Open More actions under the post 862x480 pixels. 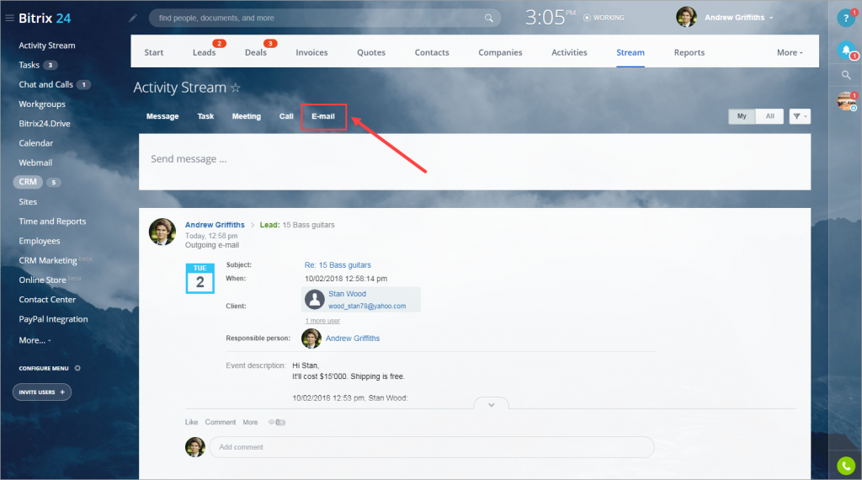click(250, 422)
